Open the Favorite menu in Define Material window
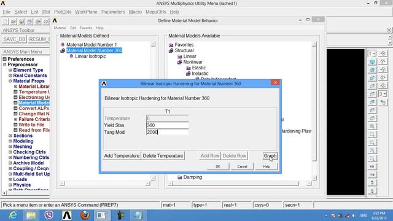The width and height of the screenshot is (393, 221). coord(86,28)
